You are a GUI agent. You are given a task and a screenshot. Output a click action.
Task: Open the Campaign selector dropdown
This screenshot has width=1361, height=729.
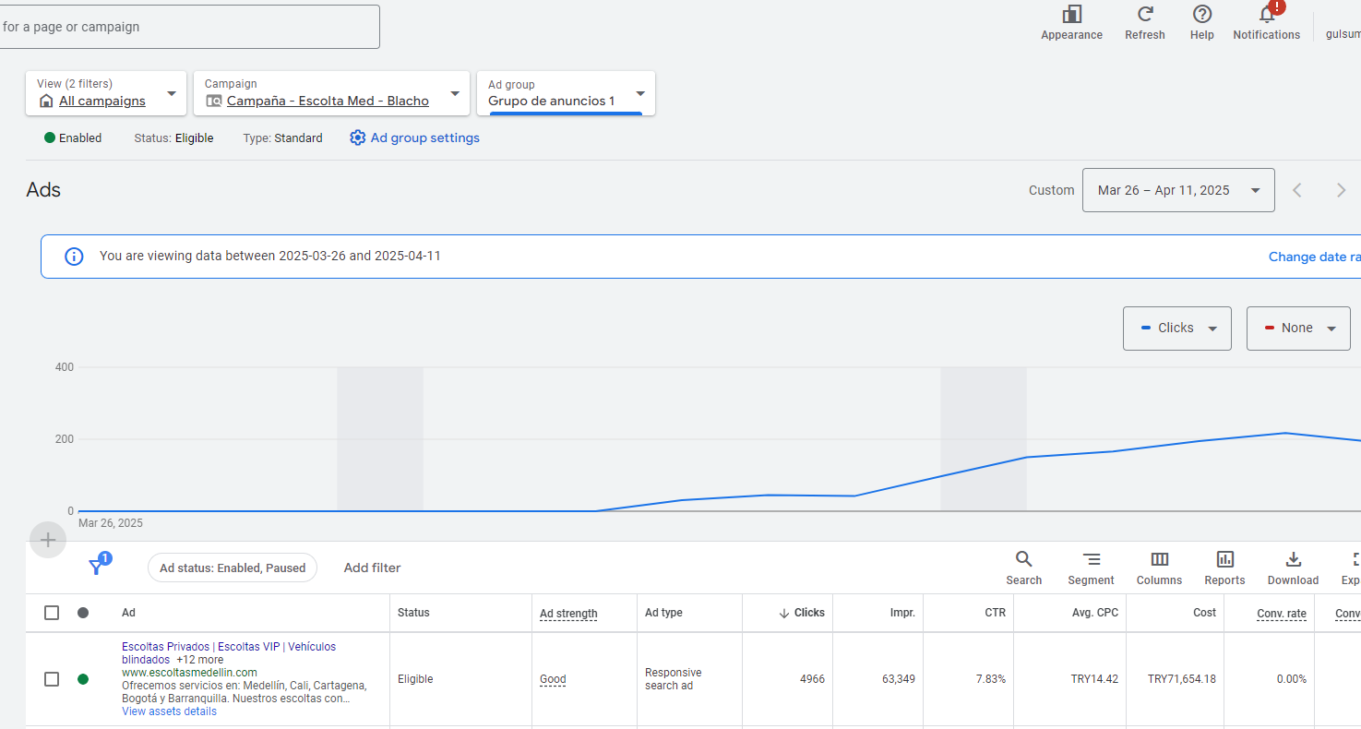(x=331, y=93)
